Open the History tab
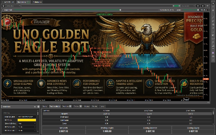 click(x=87, y=106)
